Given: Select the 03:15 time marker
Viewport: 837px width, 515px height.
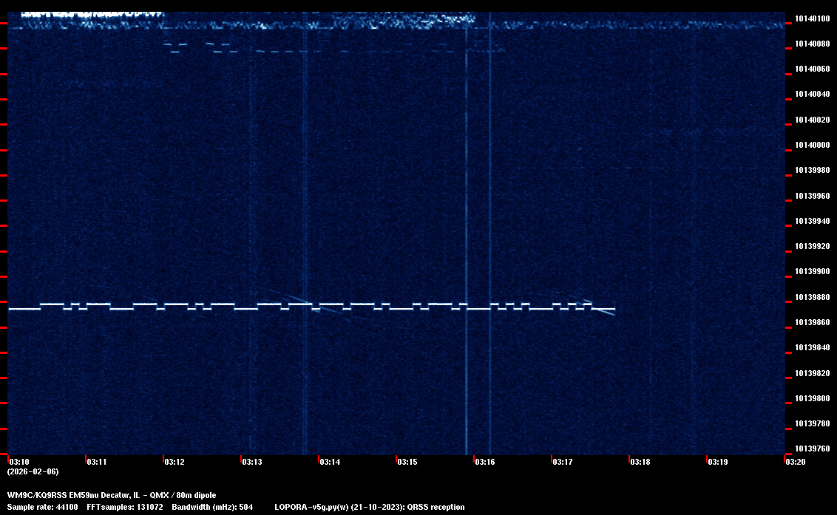Looking at the screenshot, I should coord(407,462).
